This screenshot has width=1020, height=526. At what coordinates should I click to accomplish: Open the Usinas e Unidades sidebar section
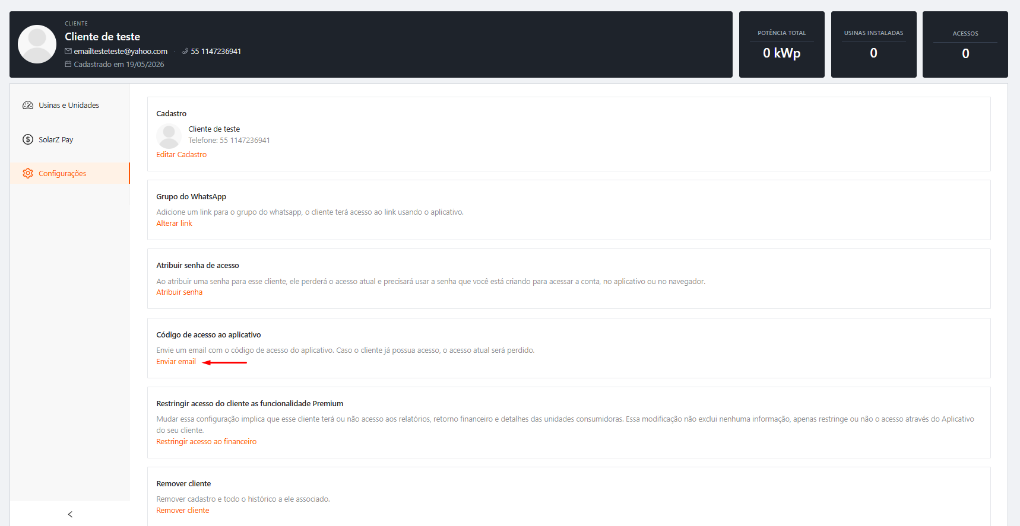pyautogui.click(x=69, y=106)
